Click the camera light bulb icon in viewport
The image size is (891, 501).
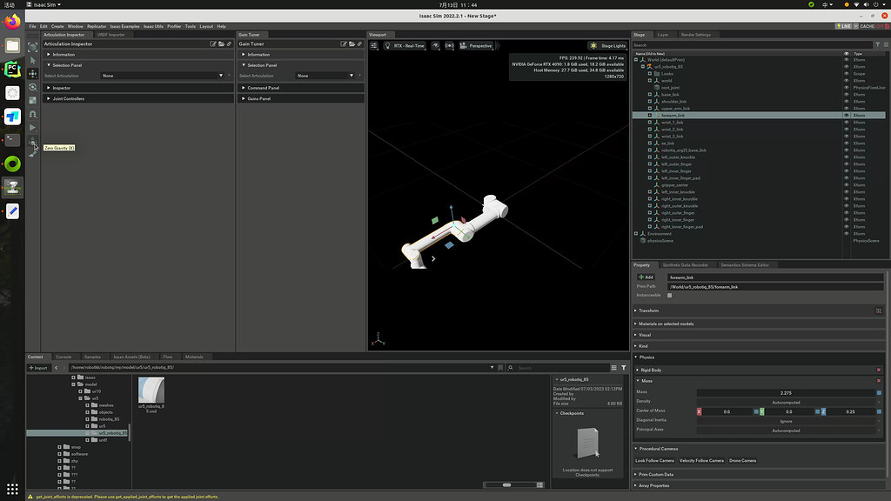tap(386, 46)
